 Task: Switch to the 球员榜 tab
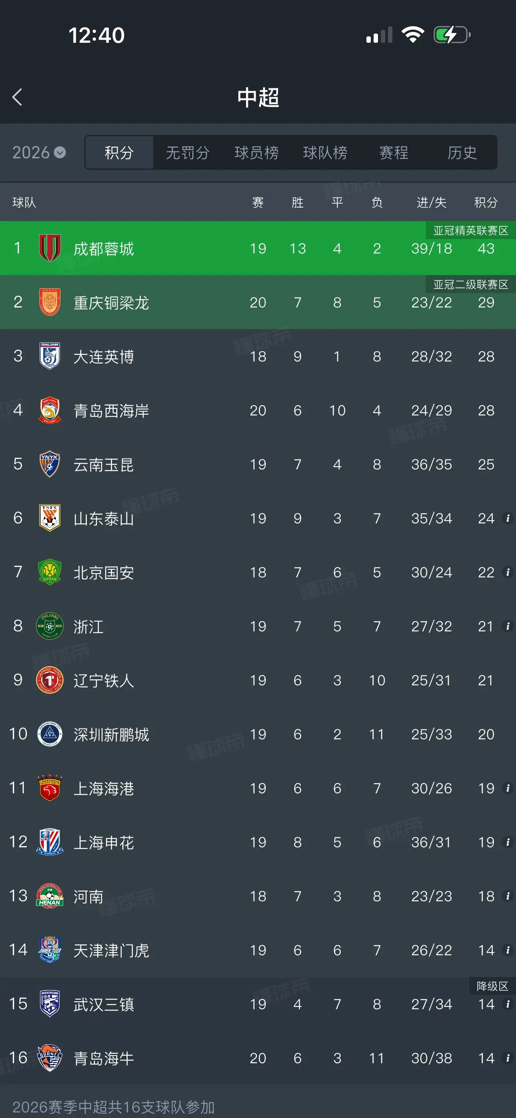click(x=256, y=152)
